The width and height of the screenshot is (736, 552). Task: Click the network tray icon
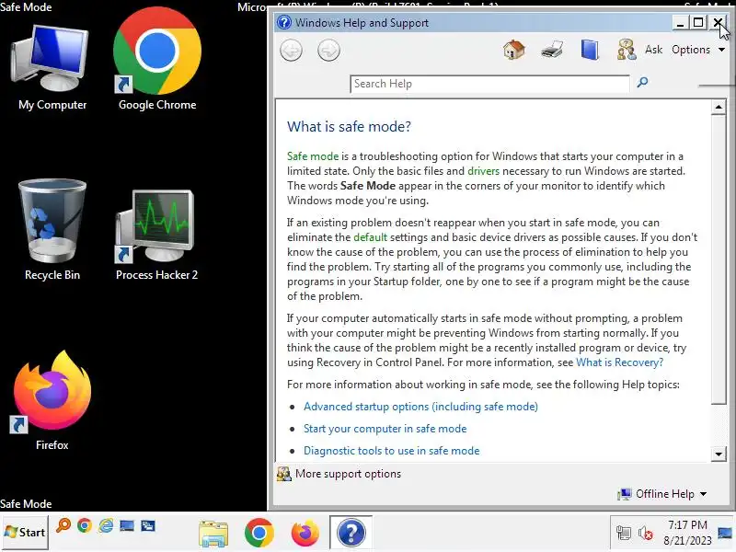(x=624, y=533)
